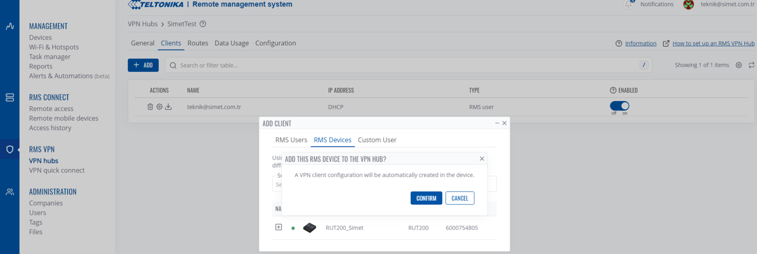Toggle the Enabled switch for teknik@simet.com.tr
This screenshot has width=757, height=254.
(619, 106)
